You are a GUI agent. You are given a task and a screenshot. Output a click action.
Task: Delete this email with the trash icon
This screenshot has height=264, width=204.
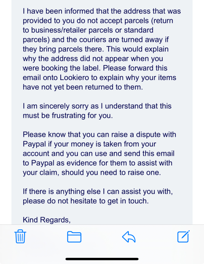(20, 236)
